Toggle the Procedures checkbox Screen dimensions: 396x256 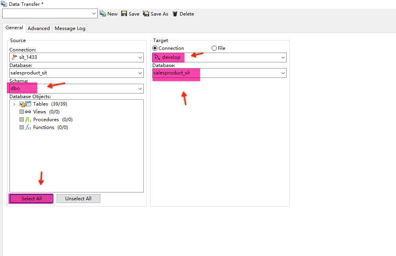click(22, 120)
